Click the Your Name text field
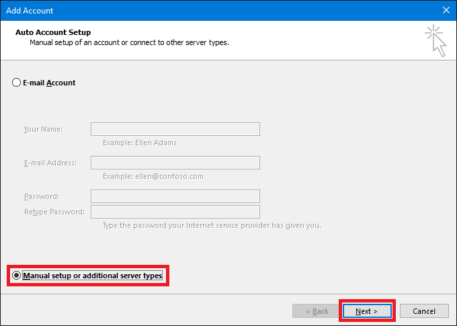The image size is (457, 326). 175,129
